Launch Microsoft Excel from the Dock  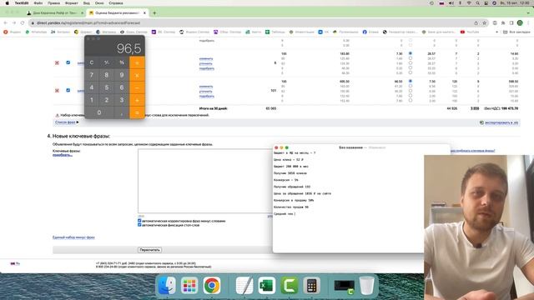click(266, 285)
